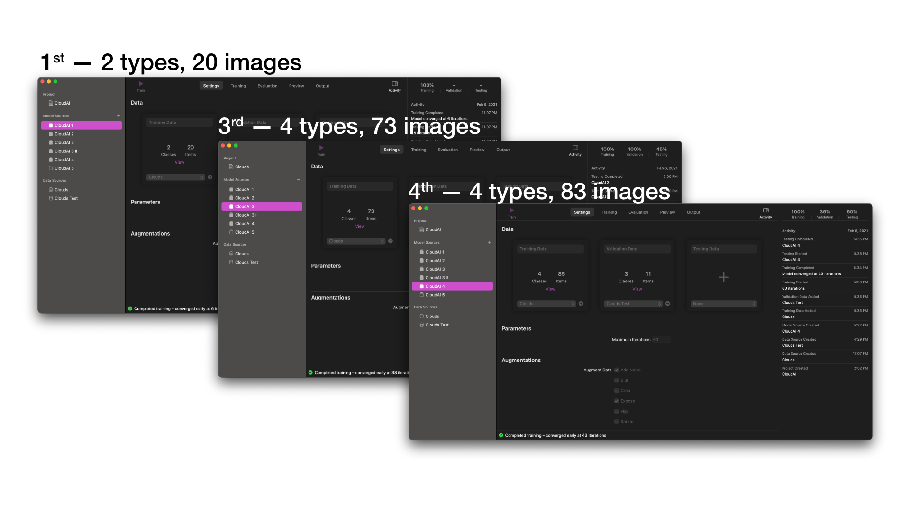Switch to Training tab in front window

pos(609,212)
